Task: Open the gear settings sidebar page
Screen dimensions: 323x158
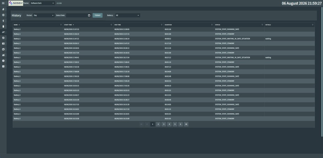Action: coord(3,61)
